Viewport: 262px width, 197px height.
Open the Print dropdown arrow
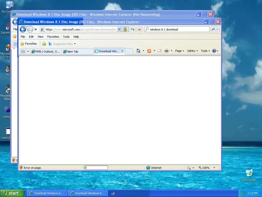(x=171, y=51)
